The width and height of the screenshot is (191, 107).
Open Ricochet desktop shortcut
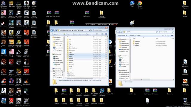pos(11,81)
